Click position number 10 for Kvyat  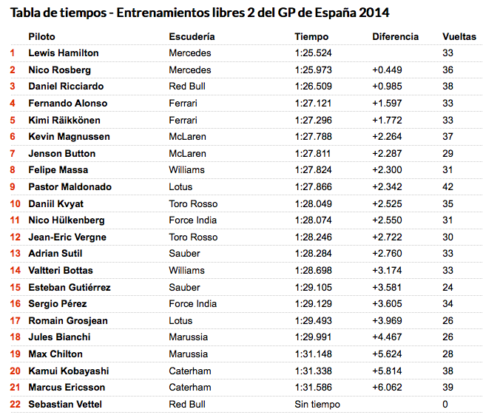[15, 203]
